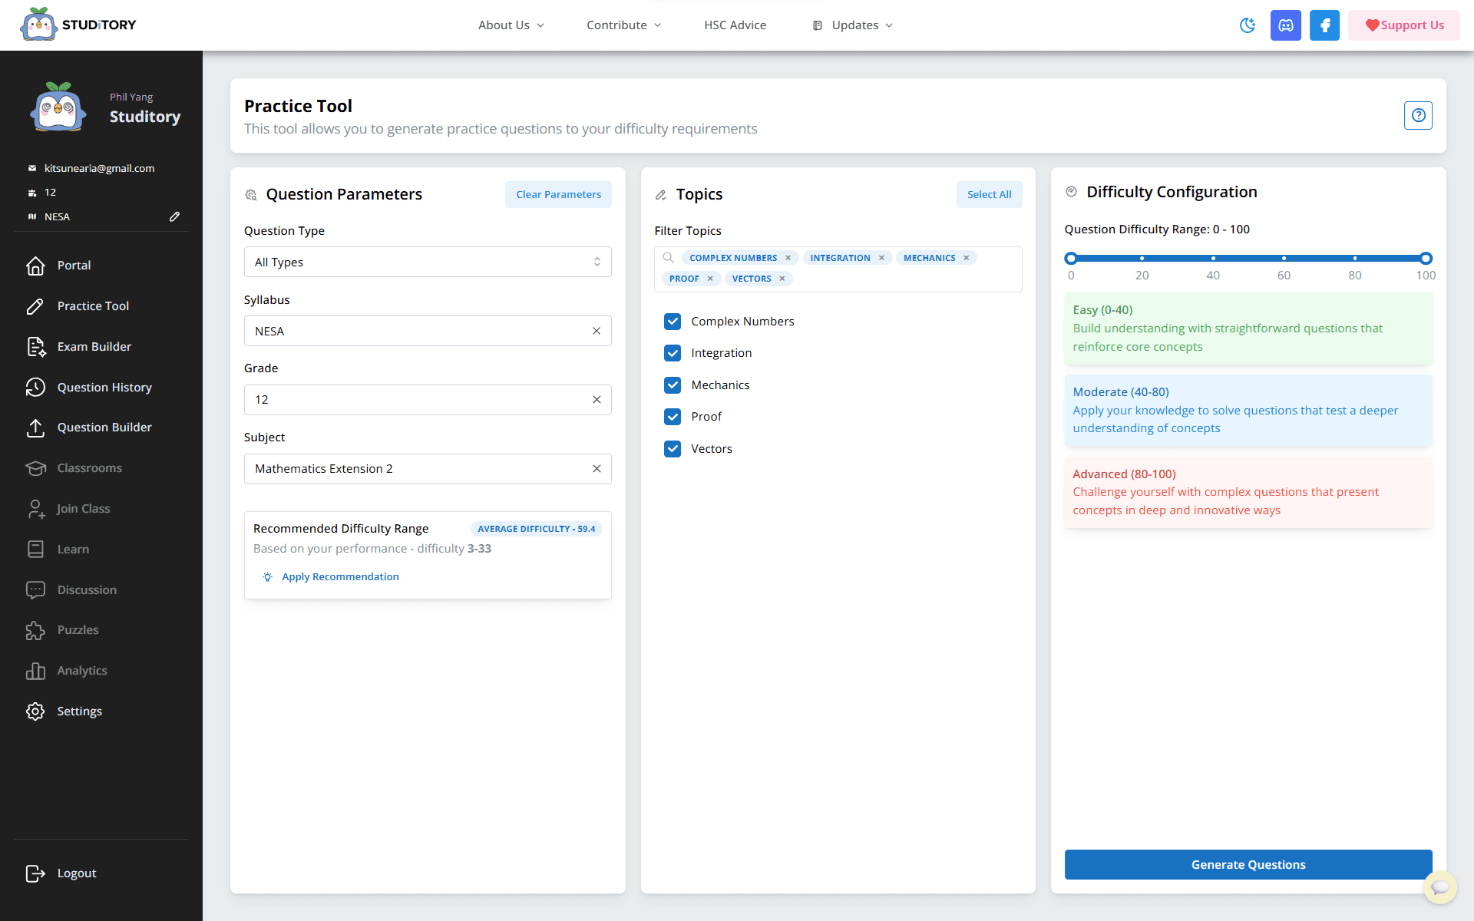This screenshot has height=921, width=1474.
Task: Open the Facebook icon link
Action: [x=1324, y=25]
